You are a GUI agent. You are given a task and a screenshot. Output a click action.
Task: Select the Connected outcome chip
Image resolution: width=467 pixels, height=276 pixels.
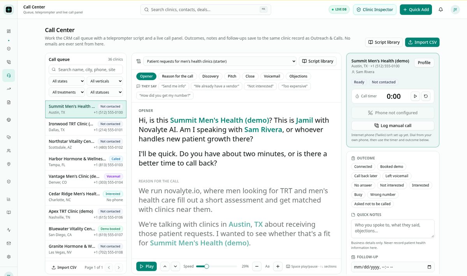click(363, 166)
